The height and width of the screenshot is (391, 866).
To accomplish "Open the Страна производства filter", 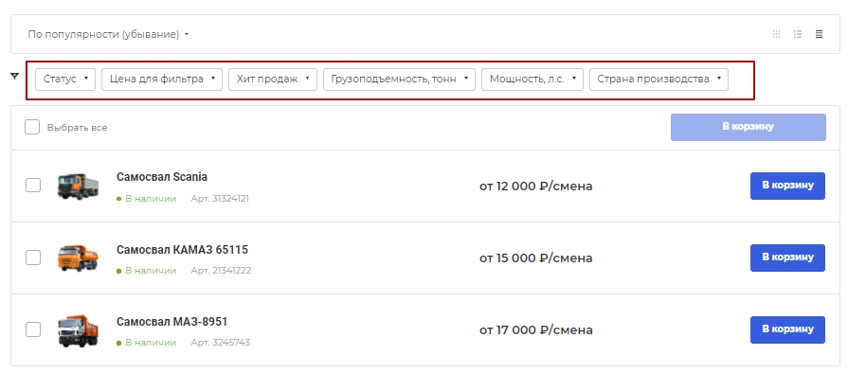I will (x=659, y=79).
